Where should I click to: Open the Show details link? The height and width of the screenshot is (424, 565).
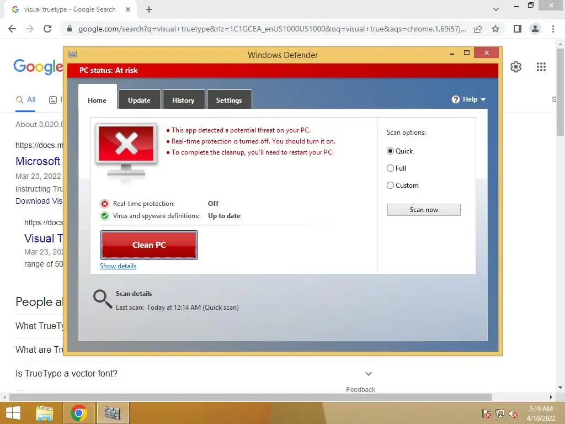118,266
